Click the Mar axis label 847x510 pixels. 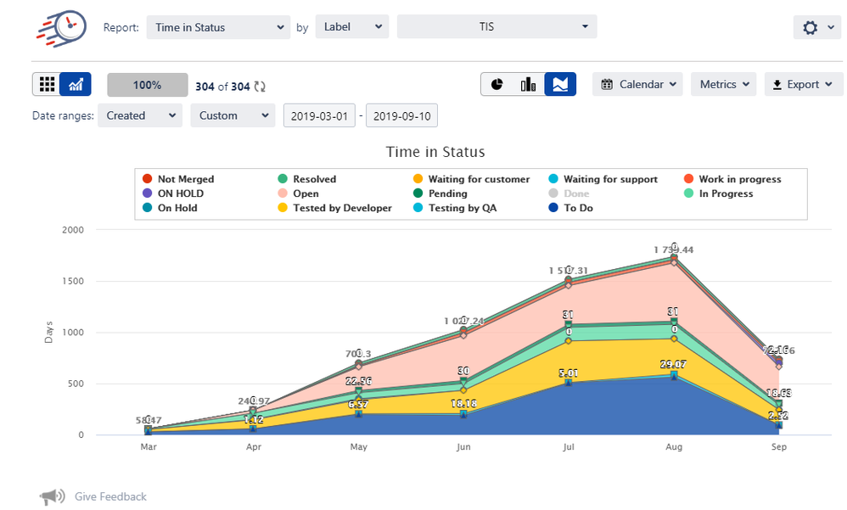(149, 447)
